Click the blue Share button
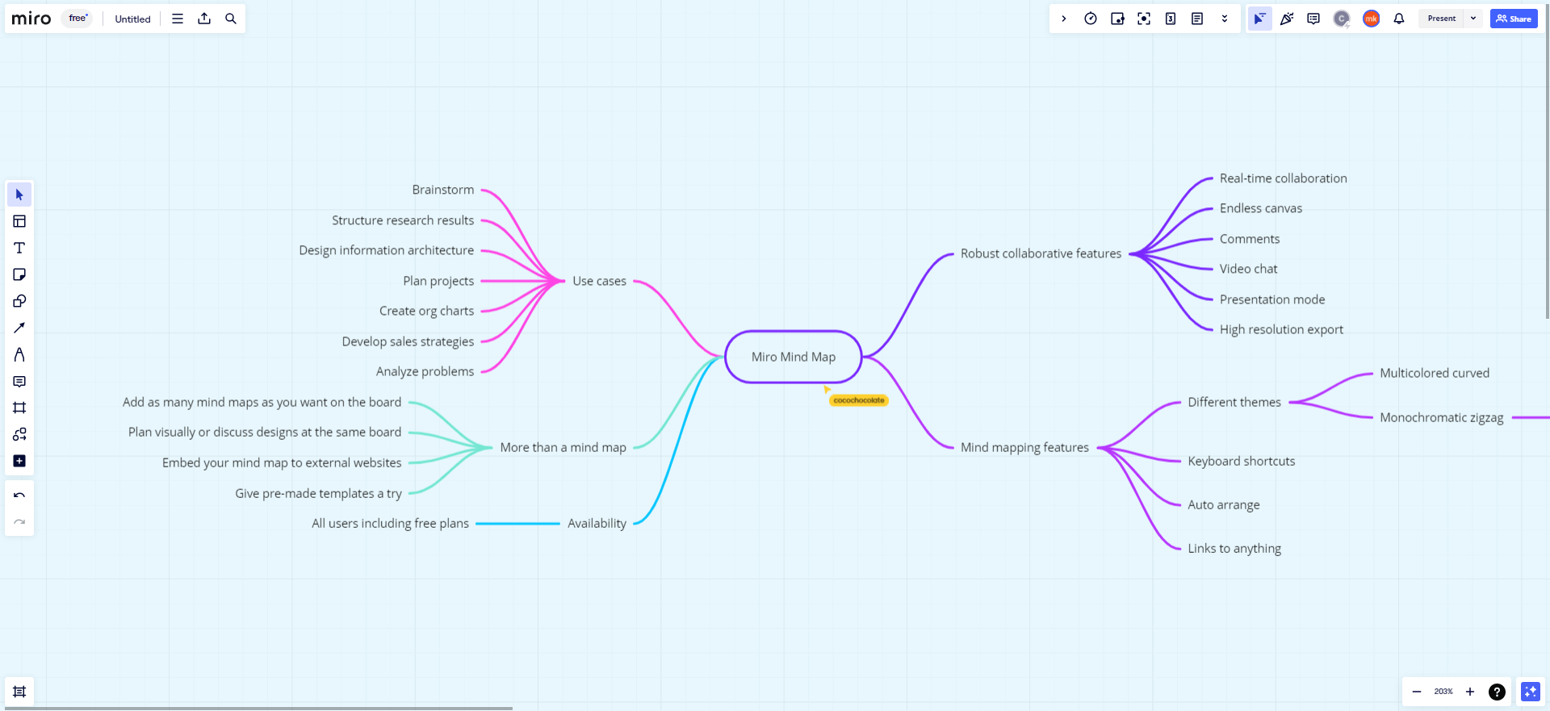This screenshot has height=711, width=1550. tap(1514, 19)
